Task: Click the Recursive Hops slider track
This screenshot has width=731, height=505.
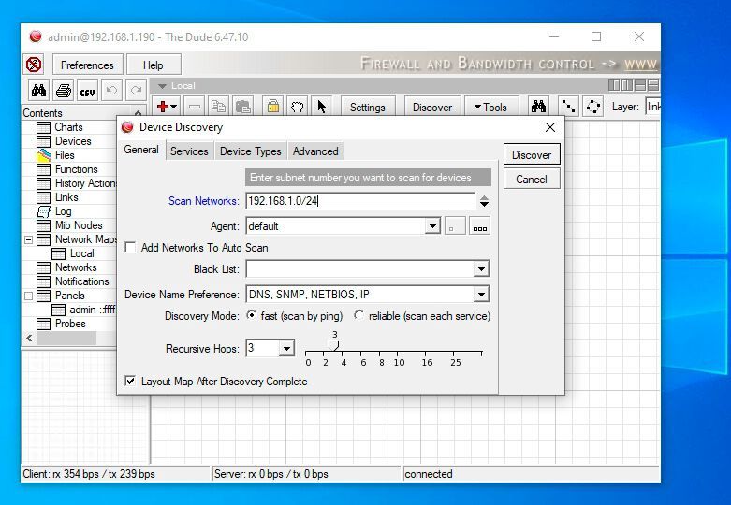Action: (393, 352)
